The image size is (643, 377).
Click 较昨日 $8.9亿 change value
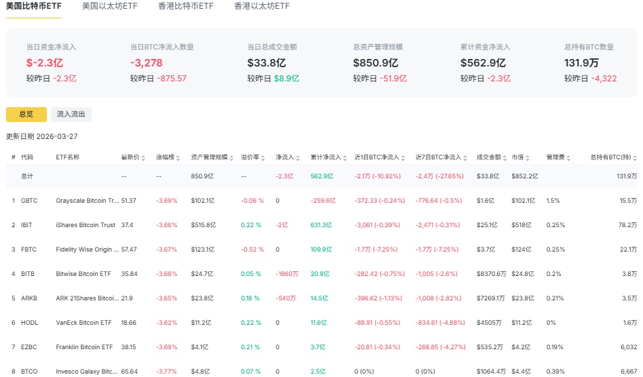click(287, 79)
